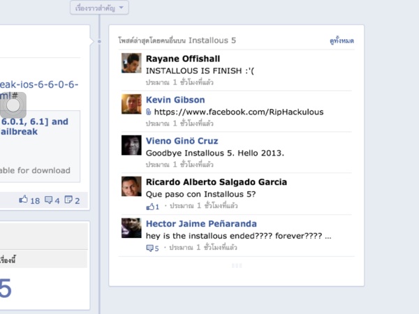Click text 'INSTALLOUS IS FINISH :'('
The height and width of the screenshot is (314, 419).
tap(200, 70)
